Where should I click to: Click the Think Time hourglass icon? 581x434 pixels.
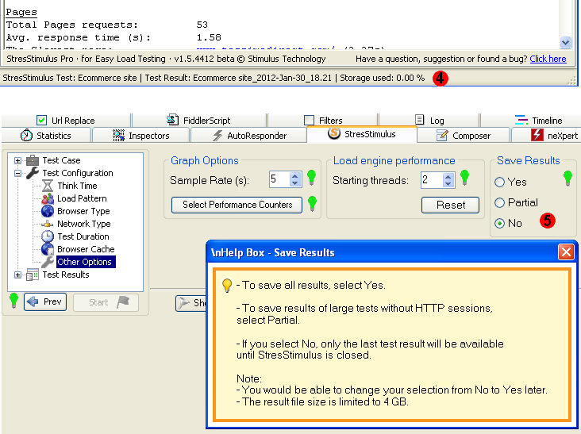(48, 186)
